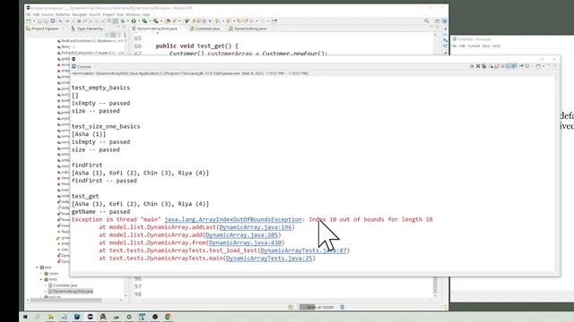Select Customer.java in Project Explorer tree
Screen dimensions: 574x322
(63, 285)
